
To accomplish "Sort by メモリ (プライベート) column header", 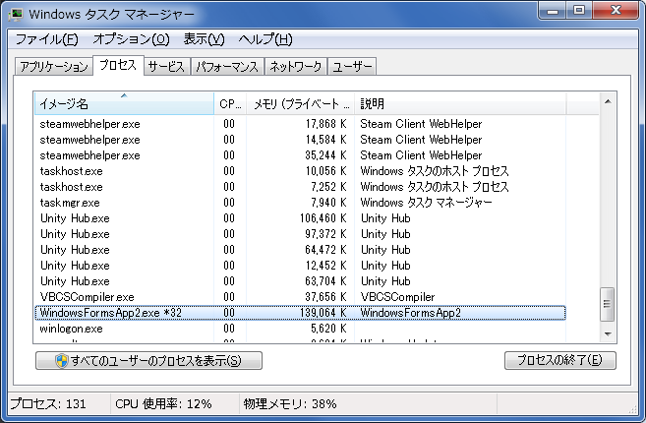I will [x=300, y=103].
